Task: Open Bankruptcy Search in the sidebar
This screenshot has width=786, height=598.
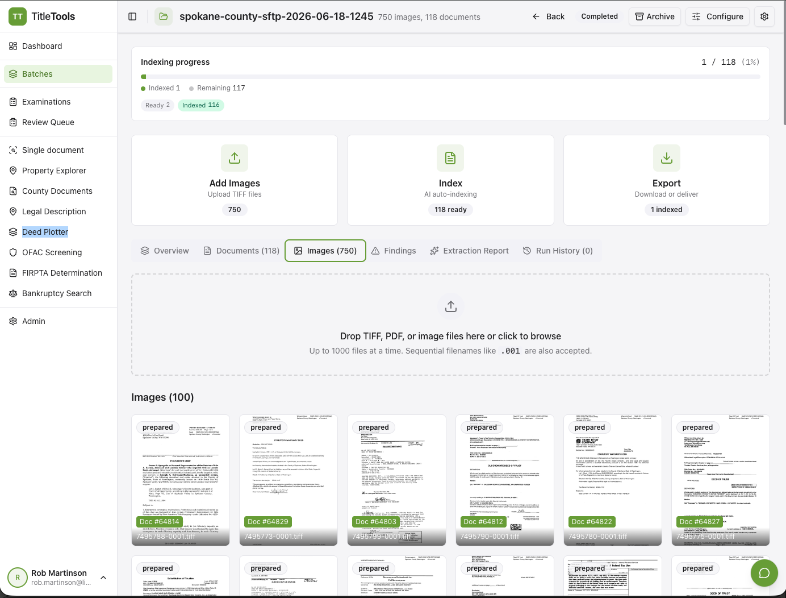Action: [58, 293]
